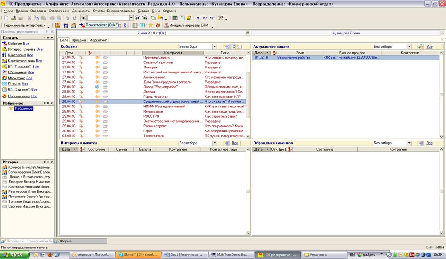Click the business process icon in Актуальные задачи header
This screenshot has width=446, height=259.
[421, 46]
